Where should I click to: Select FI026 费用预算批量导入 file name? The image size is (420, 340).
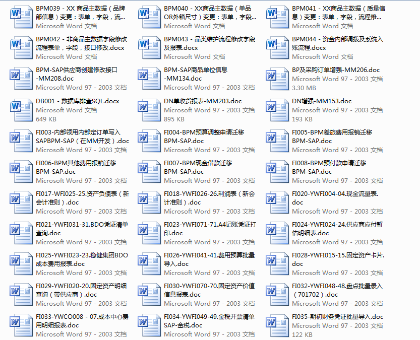209,259
